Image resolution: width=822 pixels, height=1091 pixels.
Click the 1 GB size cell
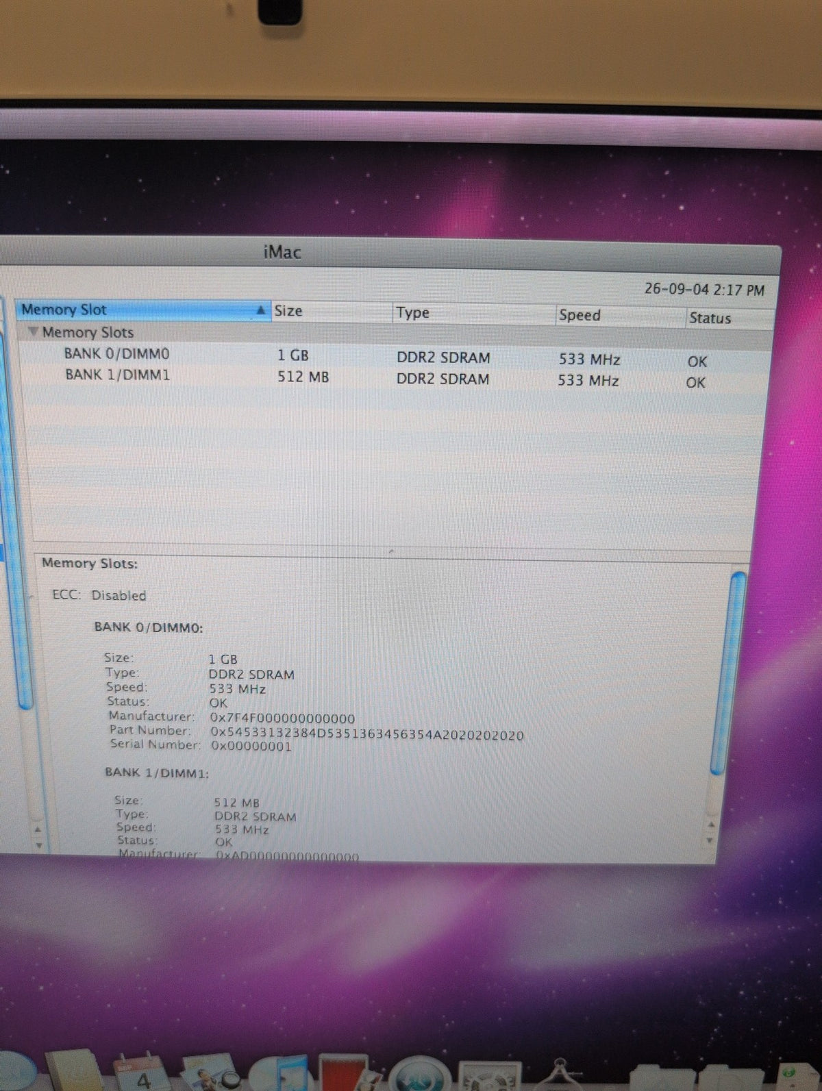[292, 355]
